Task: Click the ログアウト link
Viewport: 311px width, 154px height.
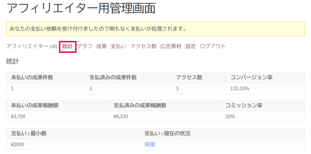Action: pos(213,47)
